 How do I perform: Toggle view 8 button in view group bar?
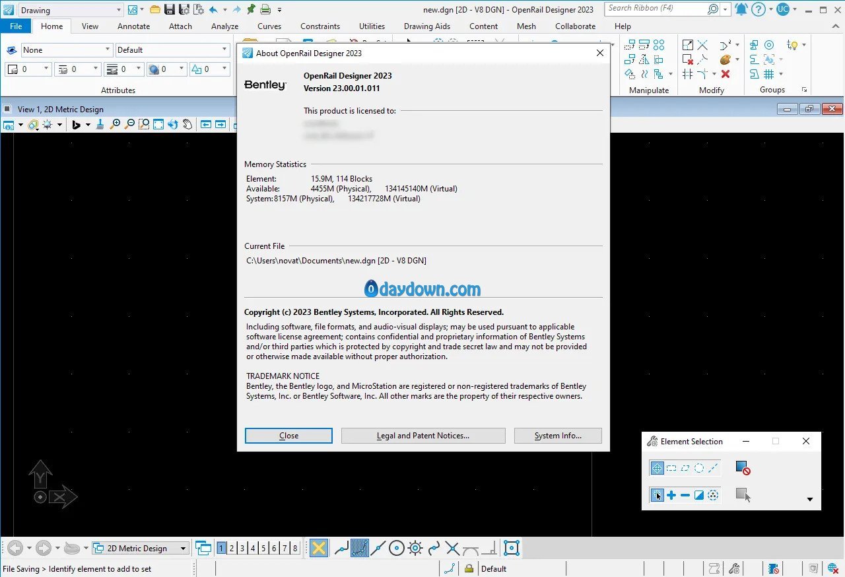(x=295, y=548)
